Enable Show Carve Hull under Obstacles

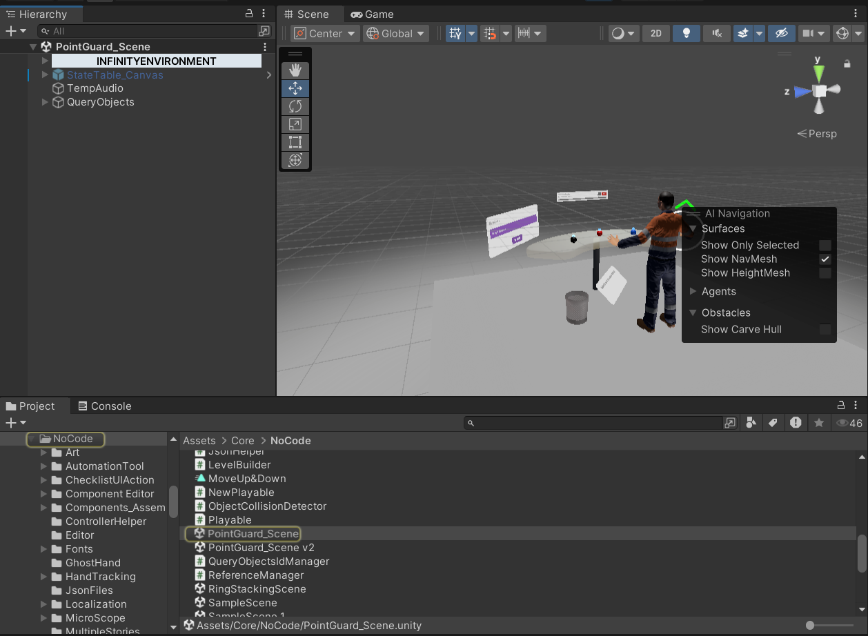point(825,329)
